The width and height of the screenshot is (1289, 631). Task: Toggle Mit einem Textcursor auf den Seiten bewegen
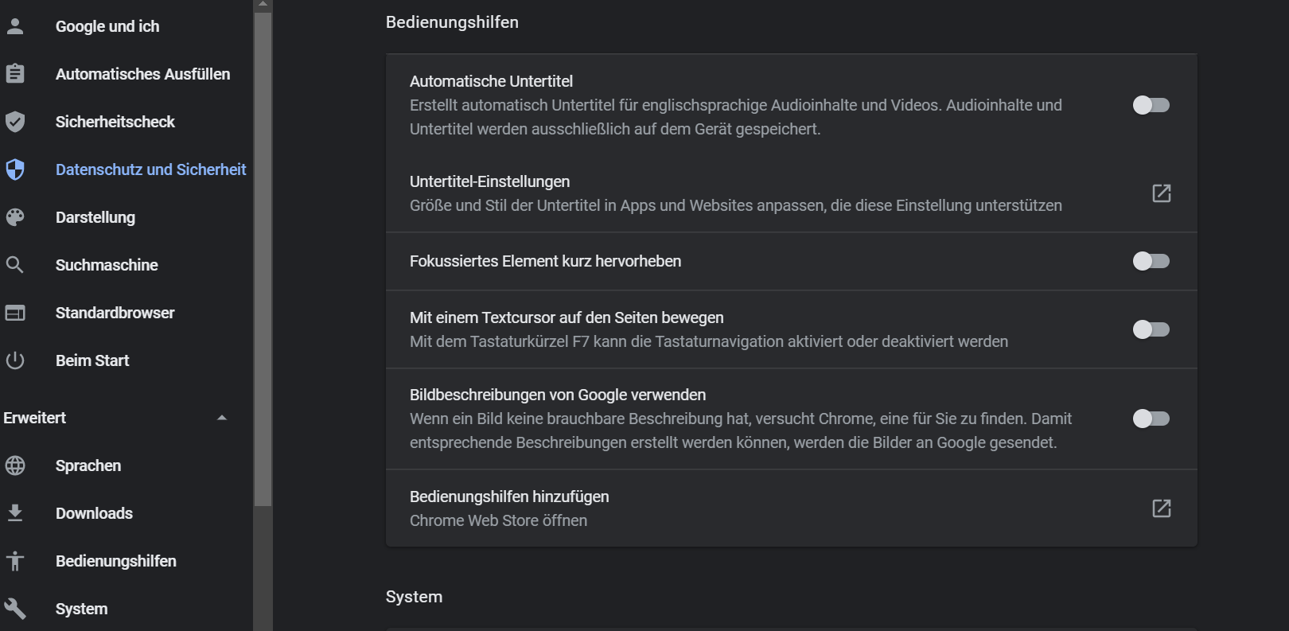[x=1151, y=329]
